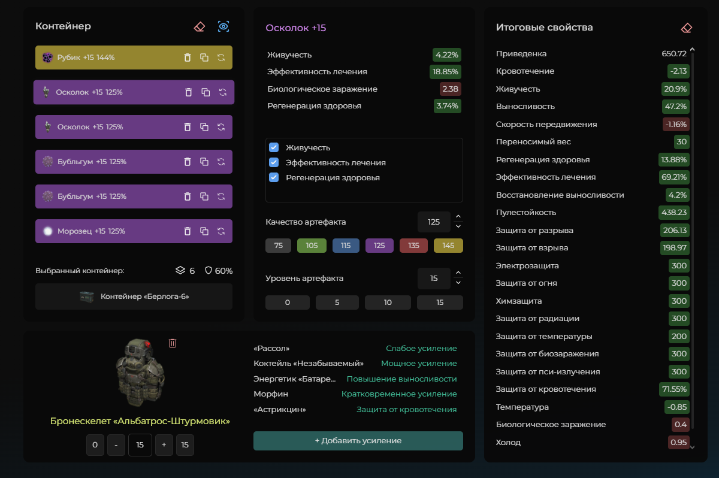Duplicate the Рубик +15 artifact
The image size is (719, 478).
[x=204, y=58]
